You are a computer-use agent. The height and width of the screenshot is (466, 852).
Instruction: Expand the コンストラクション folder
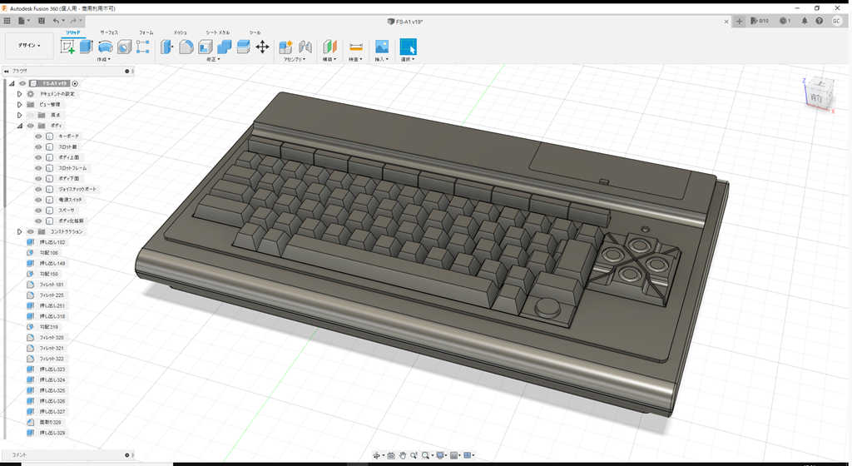(19, 232)
